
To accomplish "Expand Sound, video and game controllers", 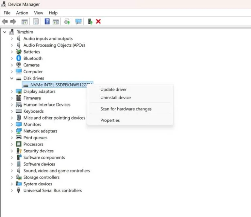I will (x=12, y=171).
